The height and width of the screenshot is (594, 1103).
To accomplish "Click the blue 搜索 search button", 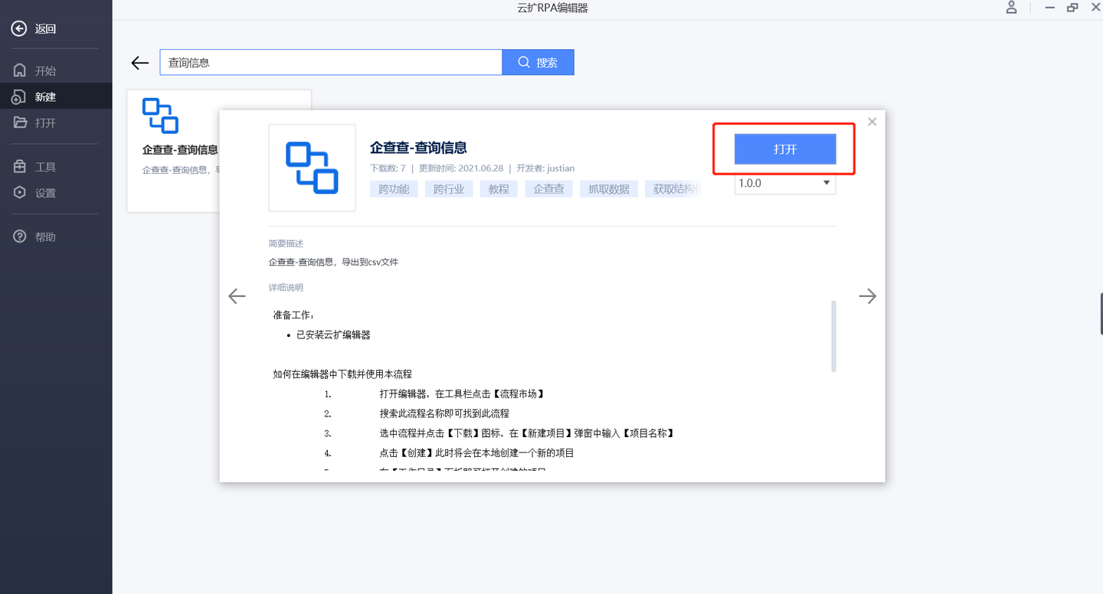I will pos(538,63).
